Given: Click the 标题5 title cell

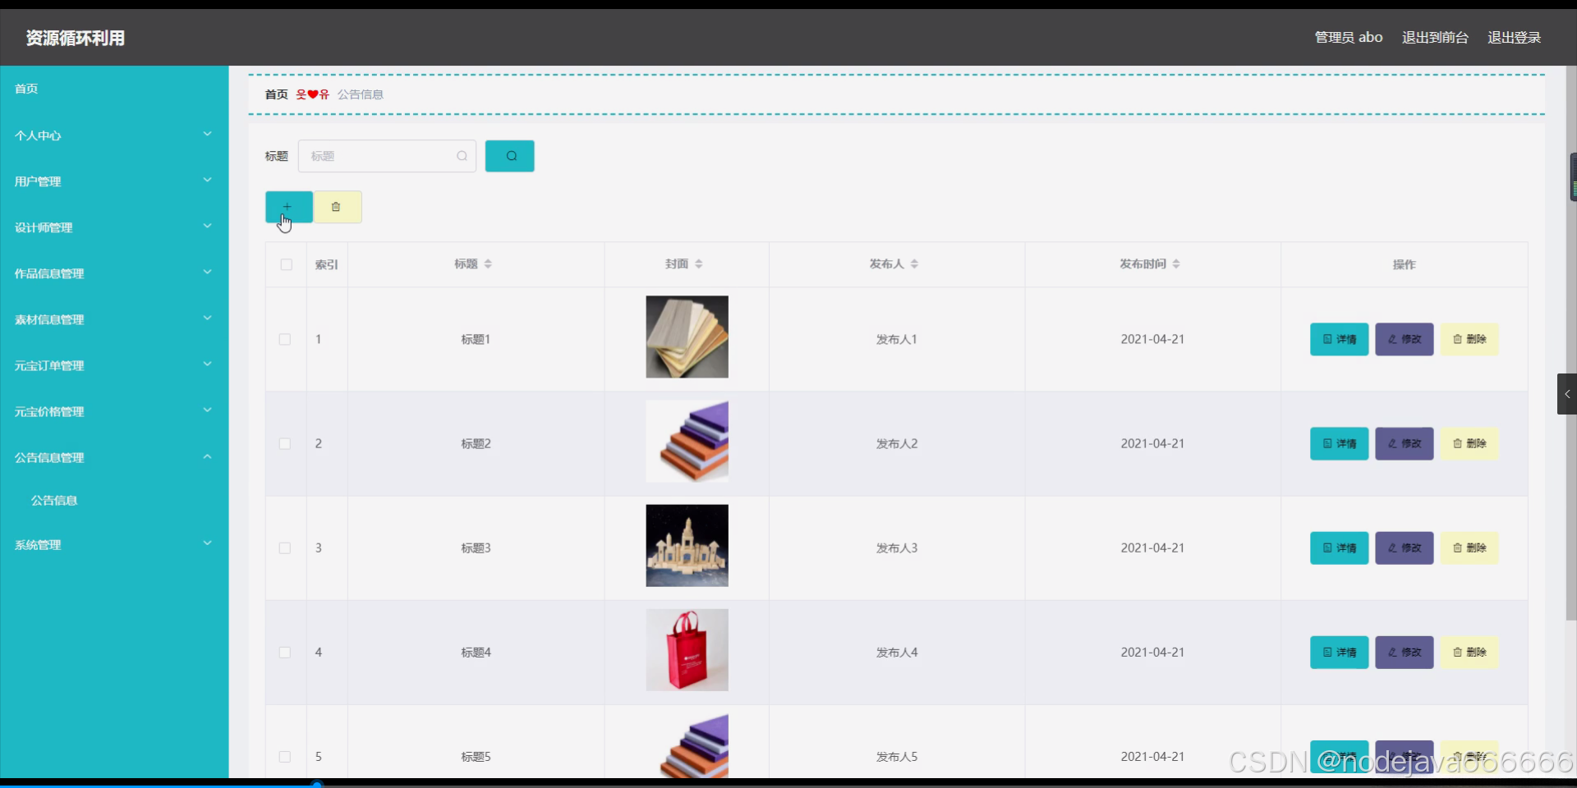Looking at the screenshot, I should [476, 756].
